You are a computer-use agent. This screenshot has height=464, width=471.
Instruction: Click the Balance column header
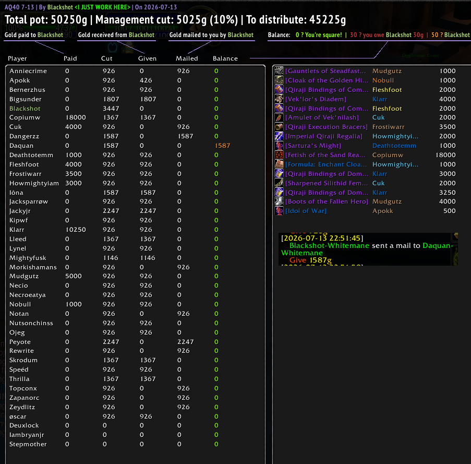[x=225, y=58]
